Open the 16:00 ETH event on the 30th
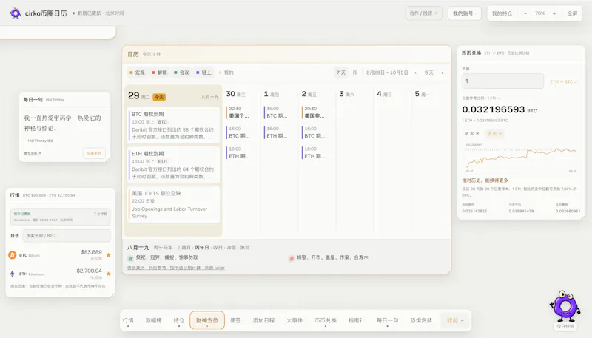 pyautogui.click(x=240, y=152)
